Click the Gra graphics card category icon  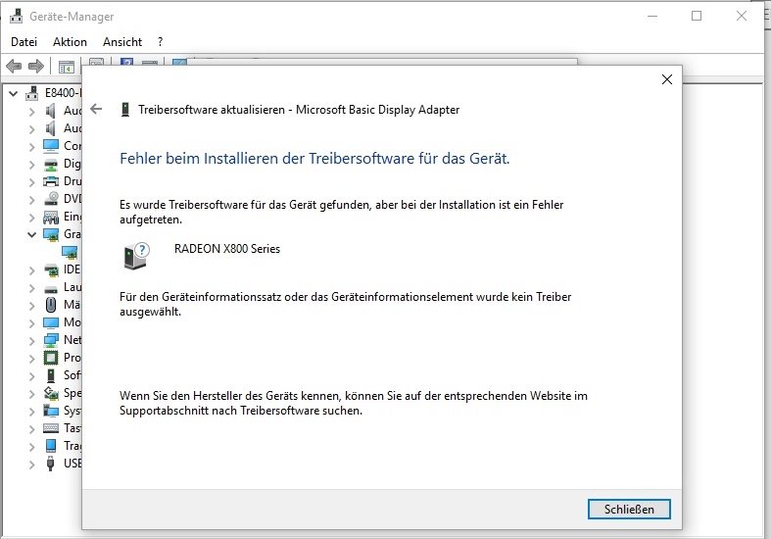(51, 234)
